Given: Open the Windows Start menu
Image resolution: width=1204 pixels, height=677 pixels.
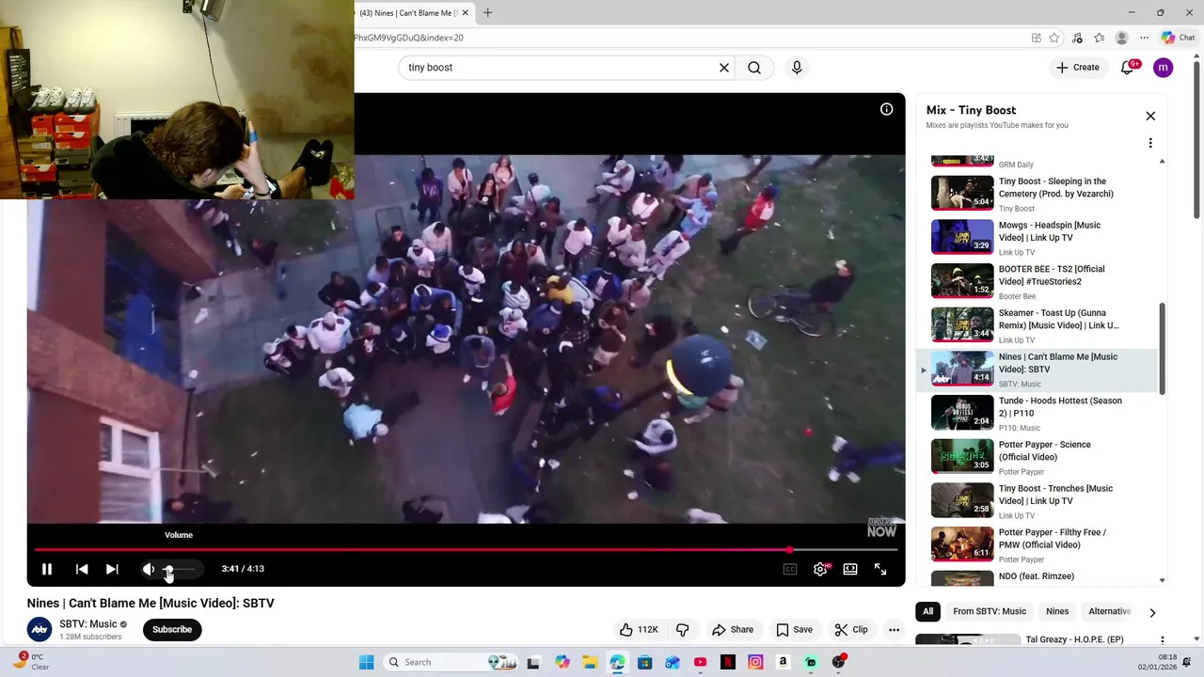Looking at the screenshot, I should point(366,662).
